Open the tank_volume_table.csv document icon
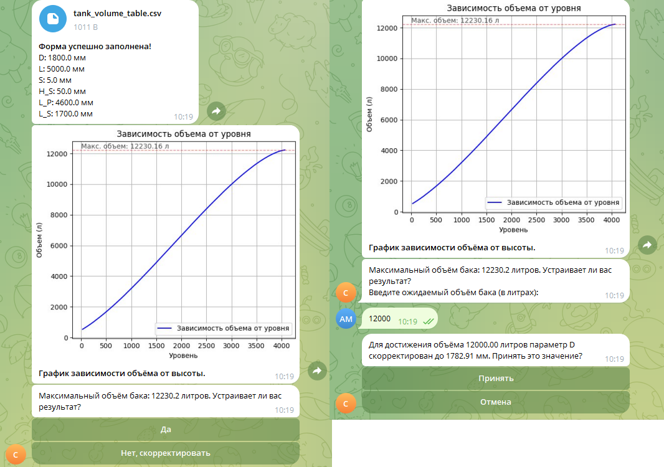Image resolution: width=664 pixels, height=467 pixels. click(x=52, y=19)
